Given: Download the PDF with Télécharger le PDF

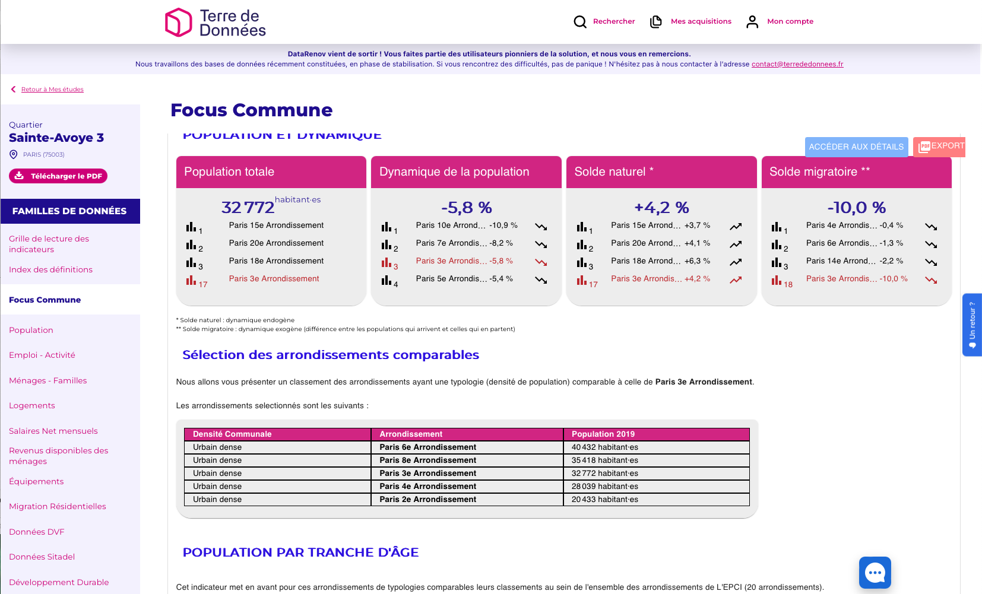Looking at the screenshot, I should point(58,176).
